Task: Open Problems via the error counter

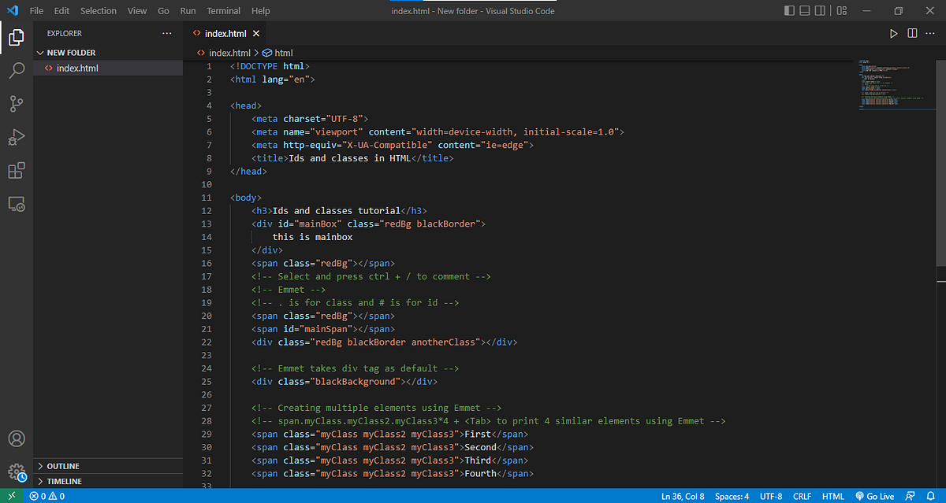Action: click(x=46, y=496)
